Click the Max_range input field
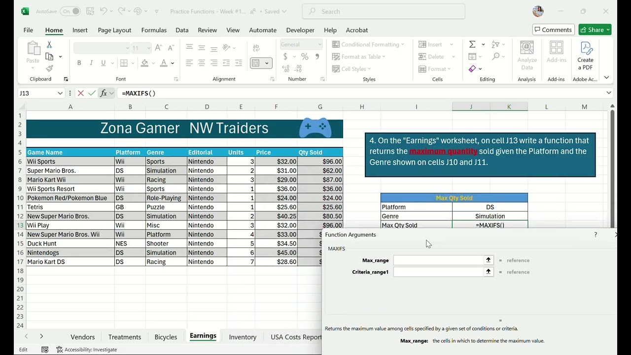The width and height of the screenshot is (631, 355). 438,260
